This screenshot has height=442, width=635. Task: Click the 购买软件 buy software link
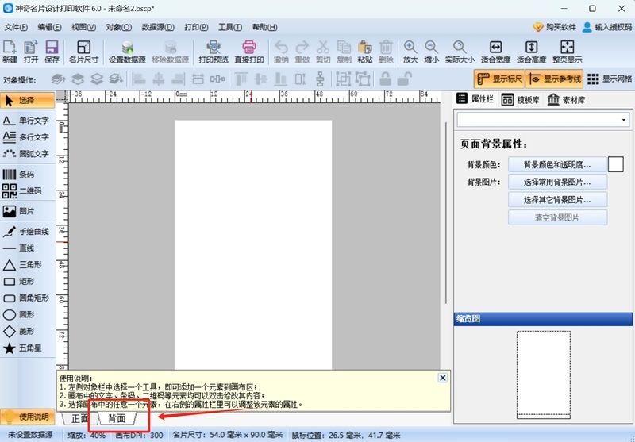point(554,27)
